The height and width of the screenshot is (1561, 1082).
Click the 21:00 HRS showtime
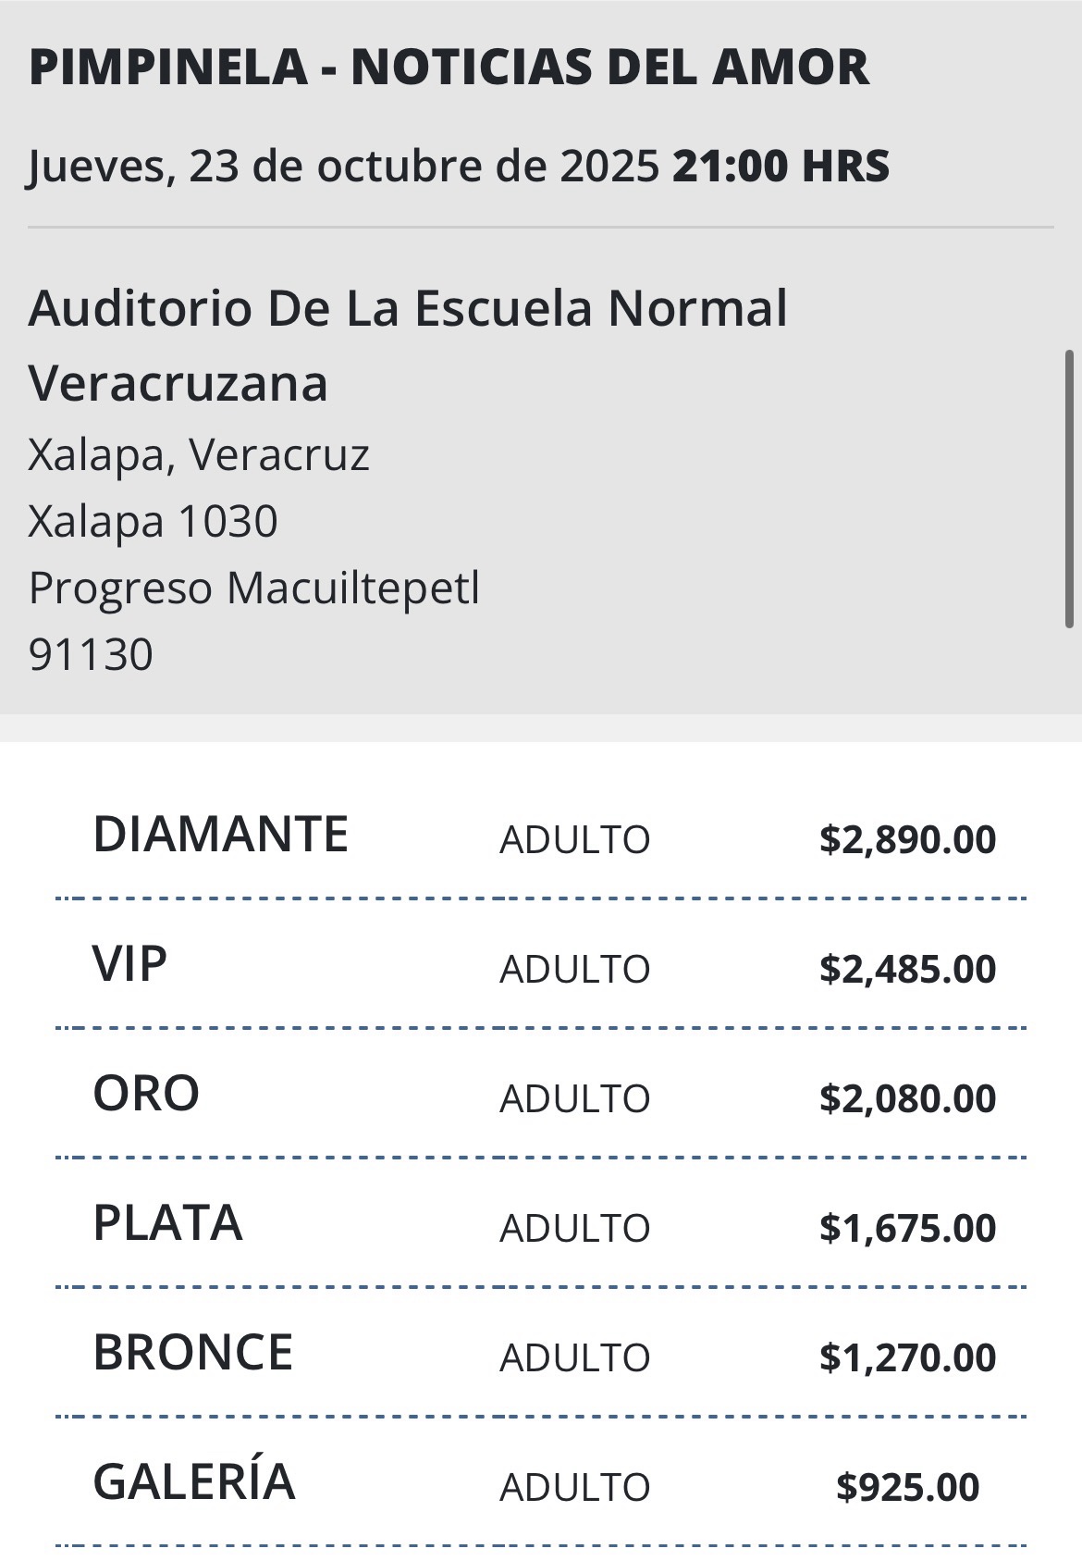coord(781,167)
